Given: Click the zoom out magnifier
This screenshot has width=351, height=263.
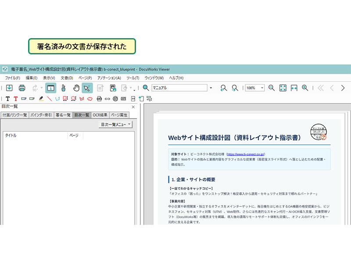Looking at the screenshot, I should point(272,88).
